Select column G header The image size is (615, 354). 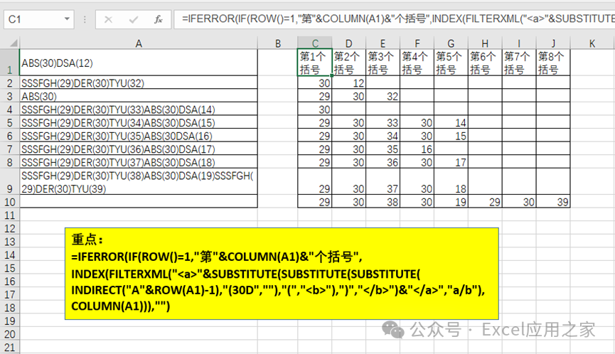click(451, 43)
